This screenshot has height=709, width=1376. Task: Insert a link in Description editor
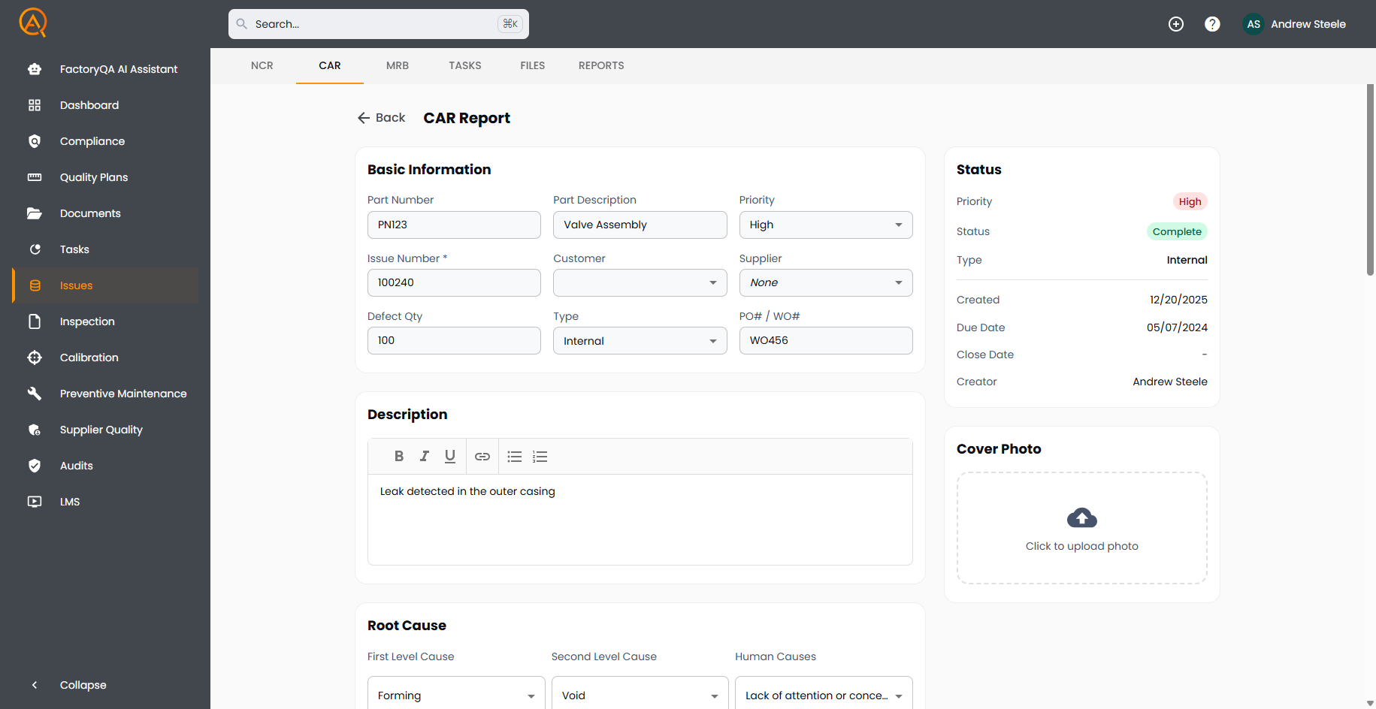coord(482,457)
